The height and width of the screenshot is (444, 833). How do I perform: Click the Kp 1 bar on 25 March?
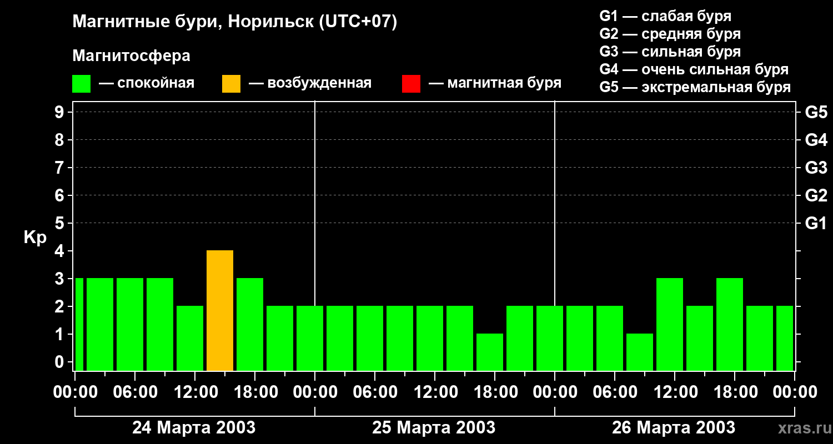point(490,352)
